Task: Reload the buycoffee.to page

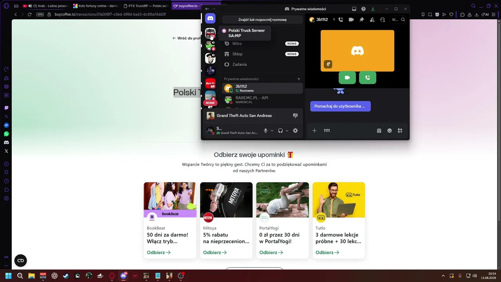Action: (29, 14)
